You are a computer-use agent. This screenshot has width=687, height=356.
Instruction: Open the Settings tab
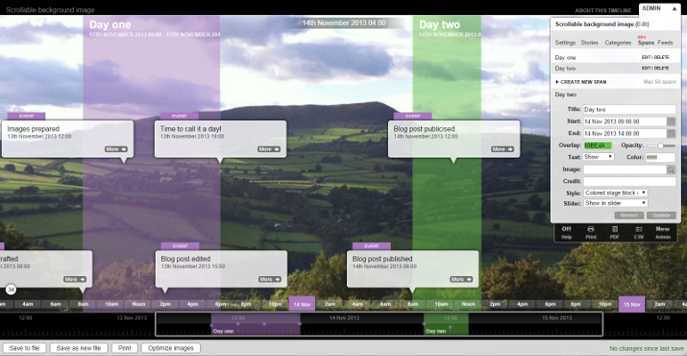[x=565, y=43]
